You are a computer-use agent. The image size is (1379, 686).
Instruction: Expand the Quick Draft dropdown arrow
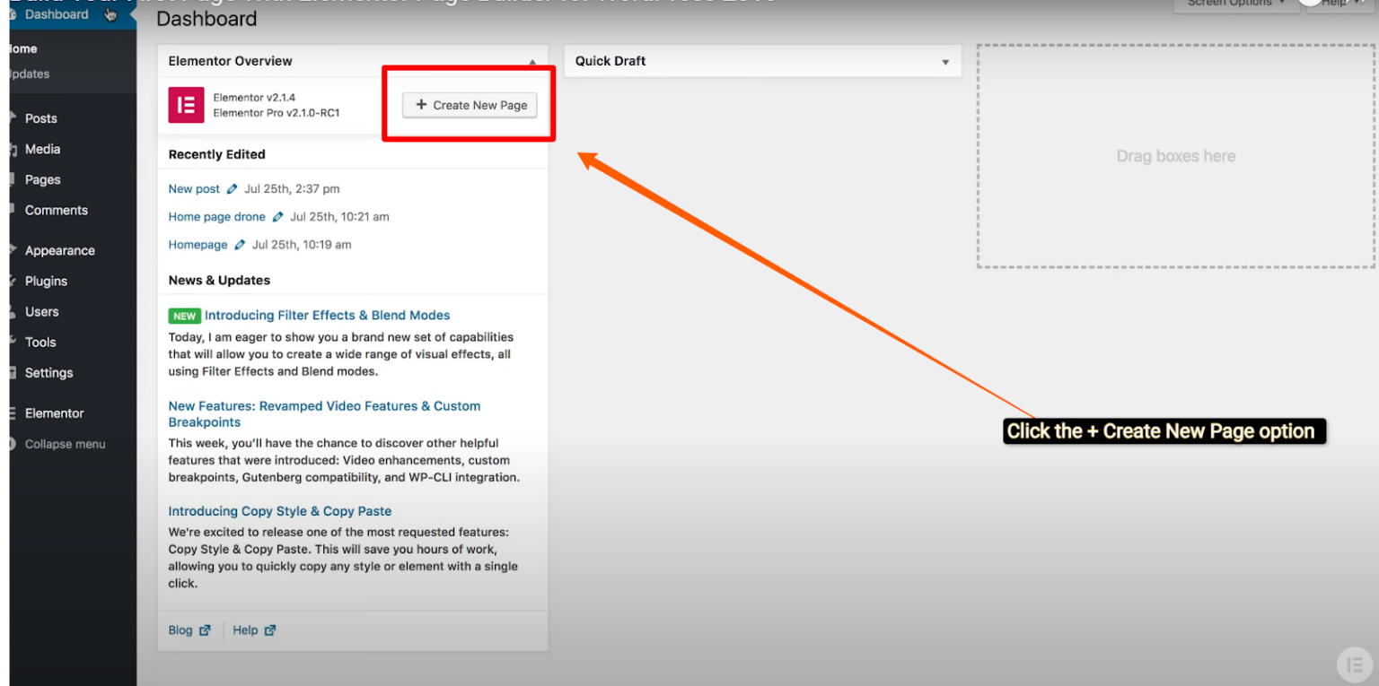tap(944, 62)
